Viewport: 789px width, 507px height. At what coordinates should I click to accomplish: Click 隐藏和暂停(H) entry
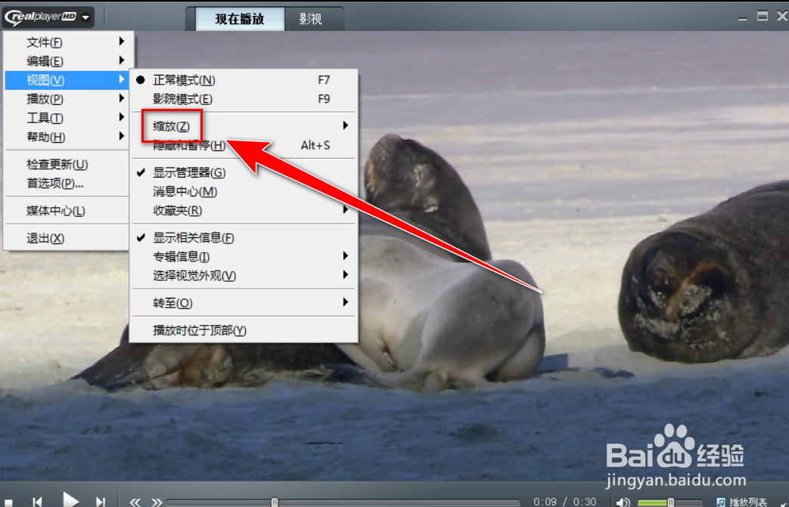click(x=244, y=145)
